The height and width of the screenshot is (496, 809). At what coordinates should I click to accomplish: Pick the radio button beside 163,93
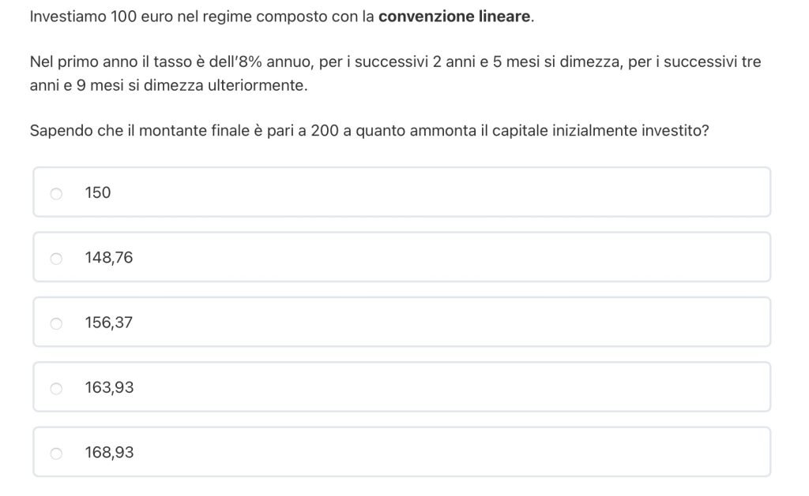coord(56,388)
